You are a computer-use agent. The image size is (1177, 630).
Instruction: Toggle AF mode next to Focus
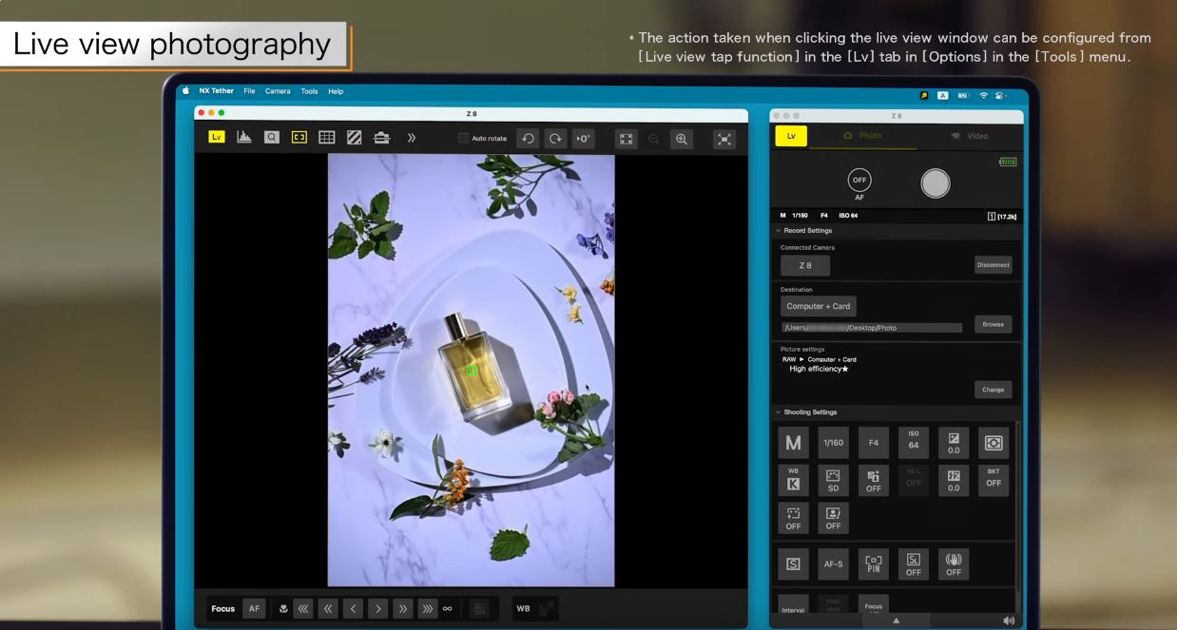254,608
